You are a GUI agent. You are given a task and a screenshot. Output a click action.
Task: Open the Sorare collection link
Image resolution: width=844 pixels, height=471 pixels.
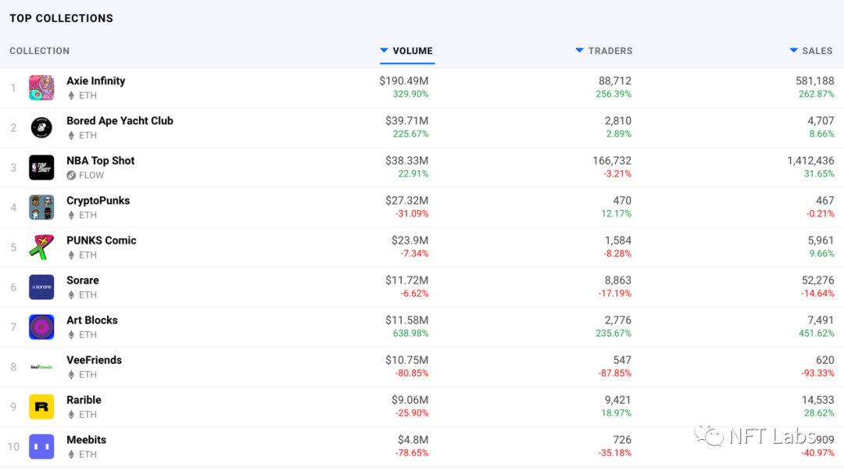point(82,280)
